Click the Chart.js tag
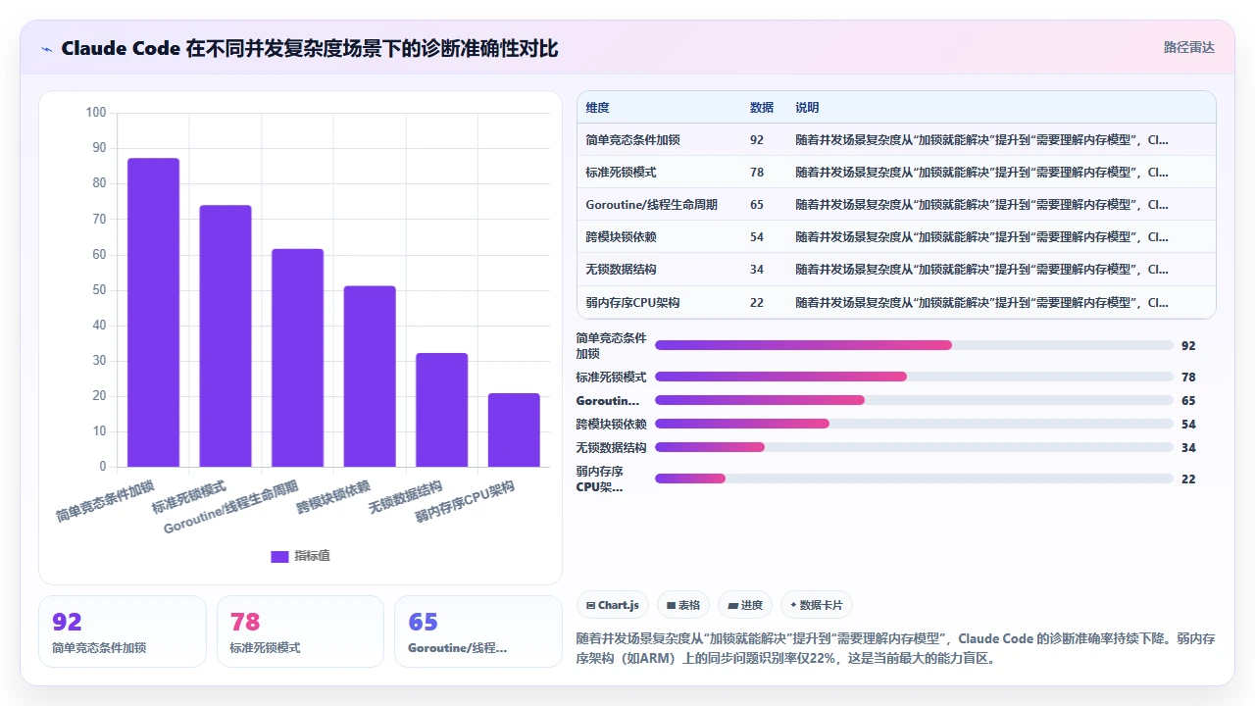This screenshot has width=1255, height=706. click(x=612, y=605)
